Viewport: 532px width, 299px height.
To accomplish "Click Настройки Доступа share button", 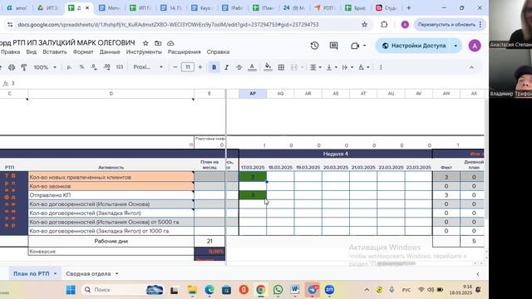I will (414, 46).
